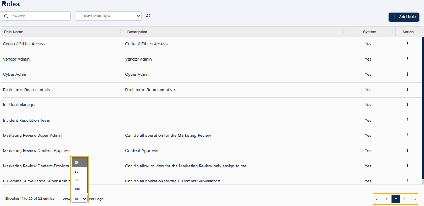
Task: Toggle the per-page view dropdown
Action: [x=80, y=199]
